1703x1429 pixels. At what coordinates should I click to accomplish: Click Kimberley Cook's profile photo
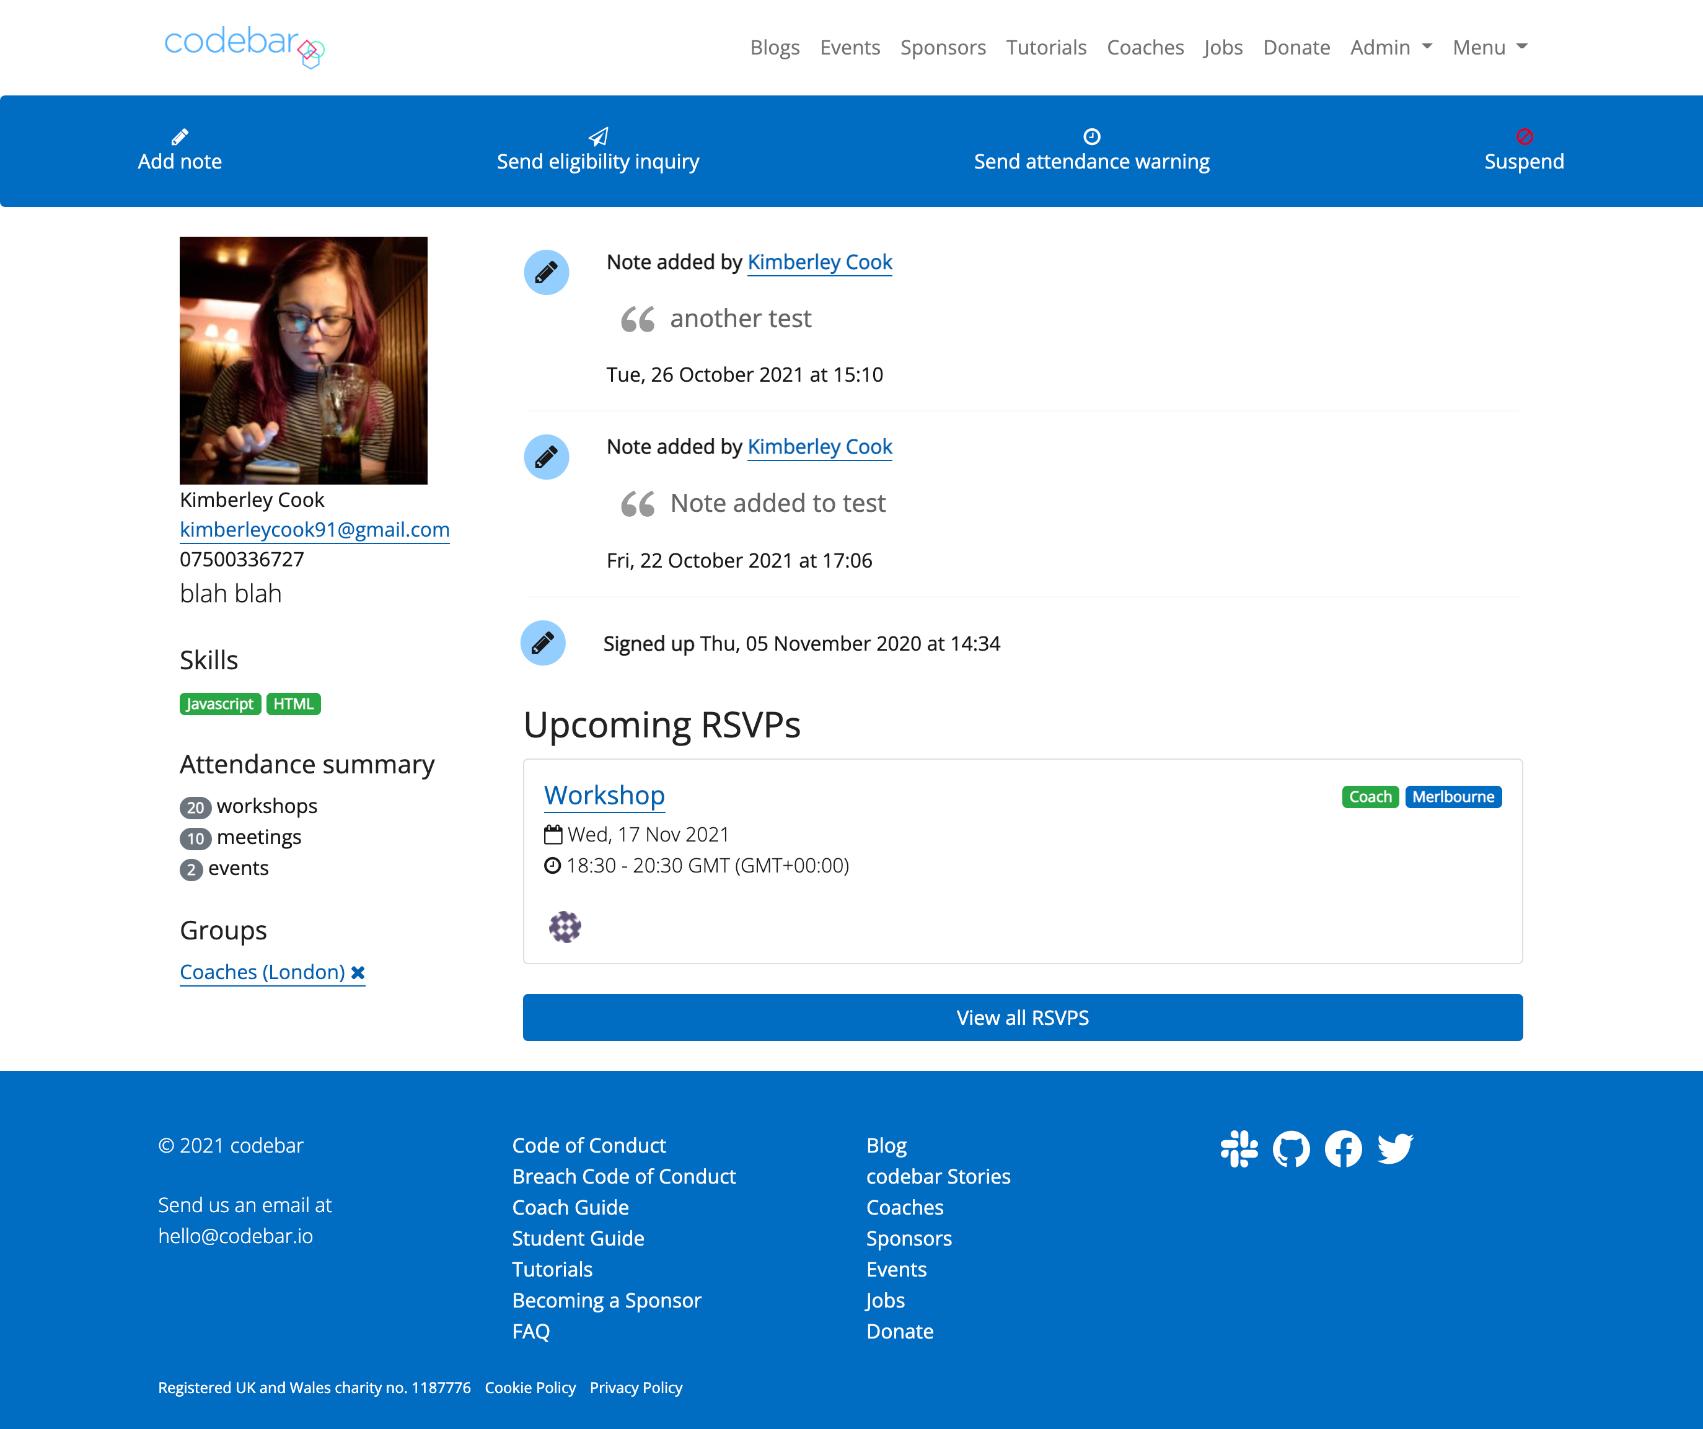[x=303, y=360]
